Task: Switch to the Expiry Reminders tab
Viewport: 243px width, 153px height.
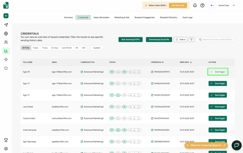Action: point(101,17)
